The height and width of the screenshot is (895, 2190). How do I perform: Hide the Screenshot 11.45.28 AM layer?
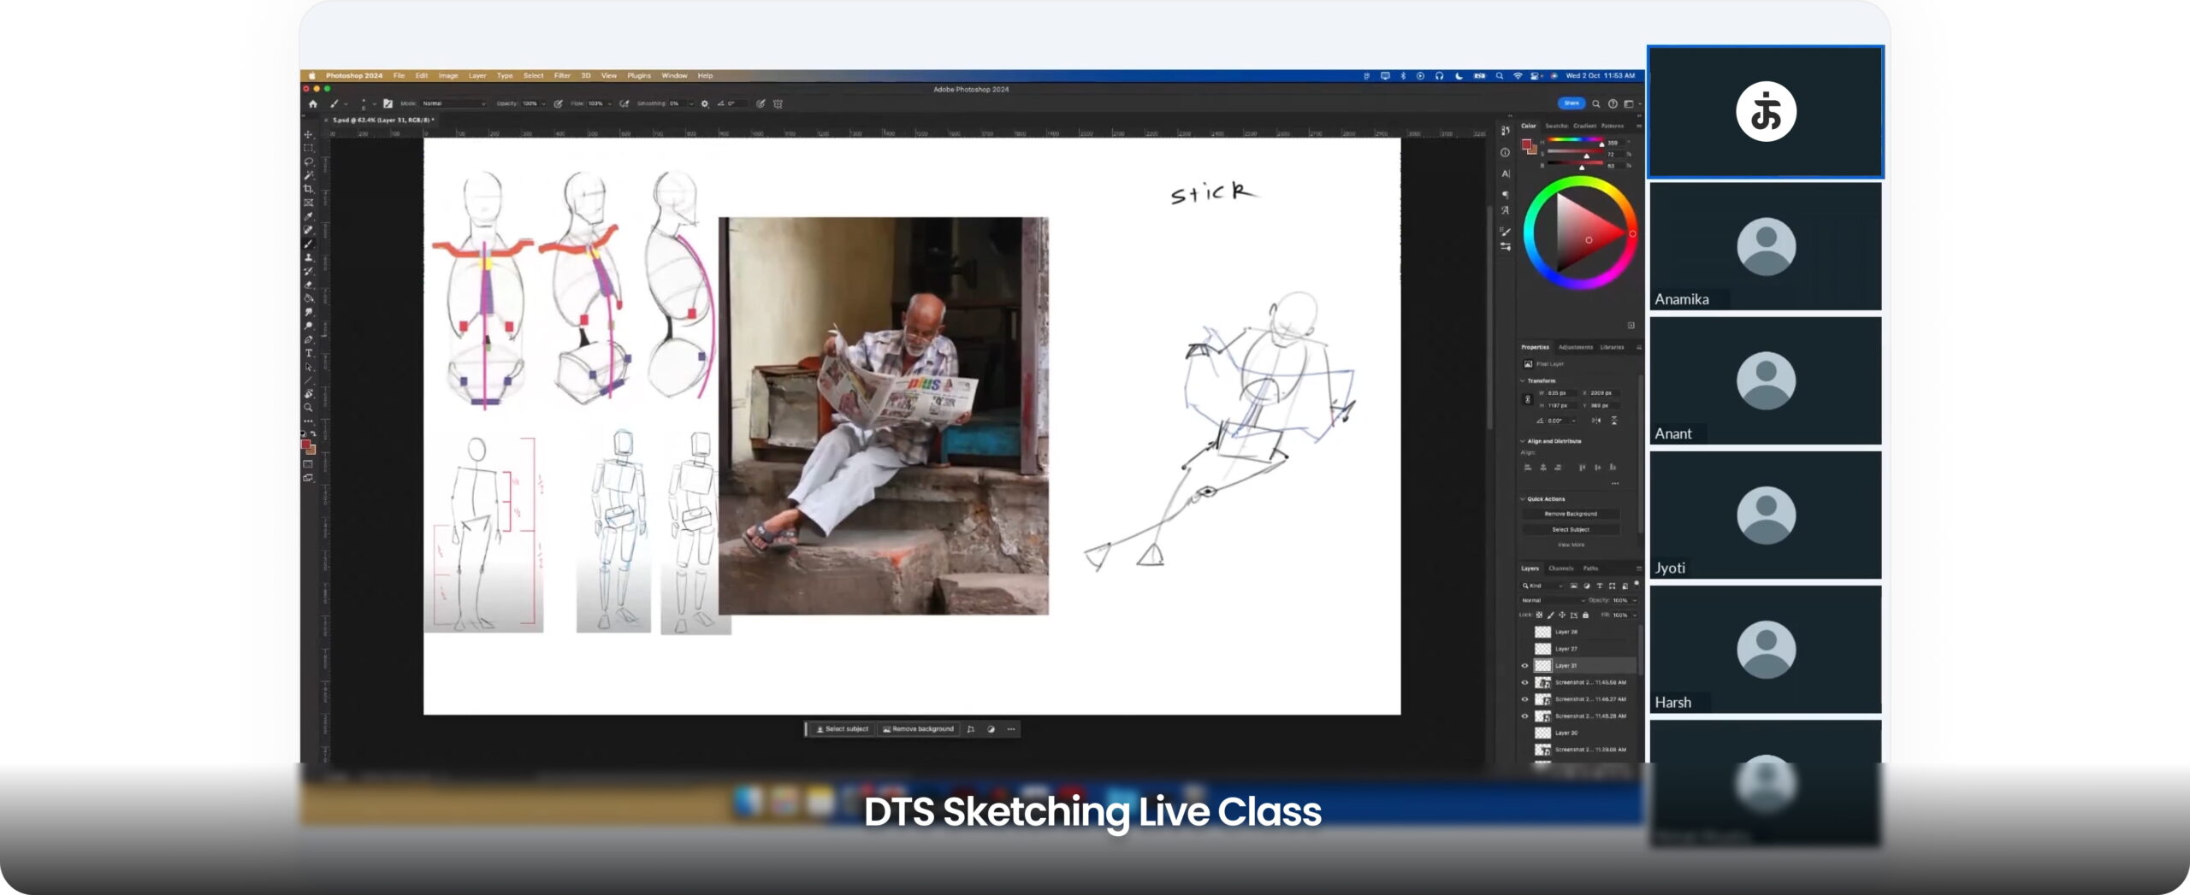click(1524, 716)
